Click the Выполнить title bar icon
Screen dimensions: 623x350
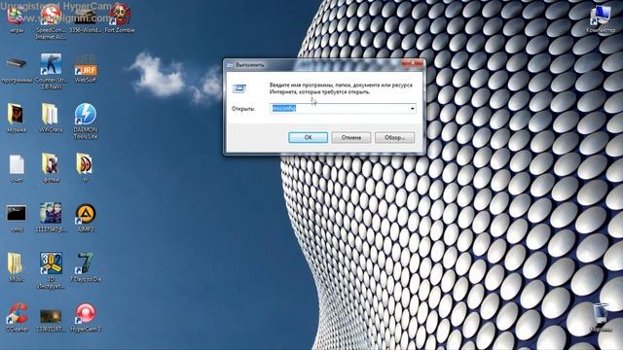(230, 65)
